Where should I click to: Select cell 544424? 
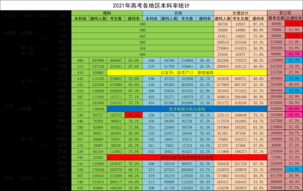point(240,48)
